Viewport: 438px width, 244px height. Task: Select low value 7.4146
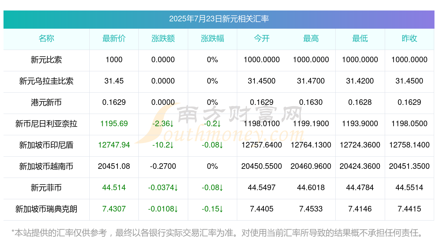tap(360, 209)
